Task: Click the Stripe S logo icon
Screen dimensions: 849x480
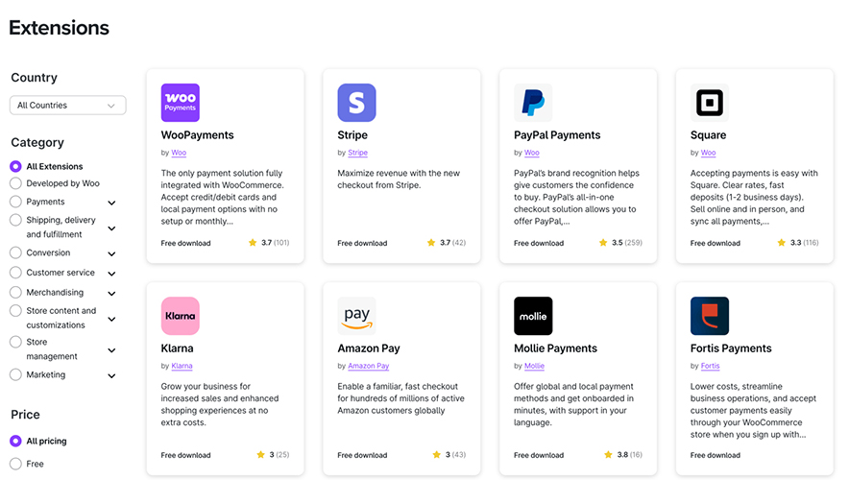Action: click(357, 103)
